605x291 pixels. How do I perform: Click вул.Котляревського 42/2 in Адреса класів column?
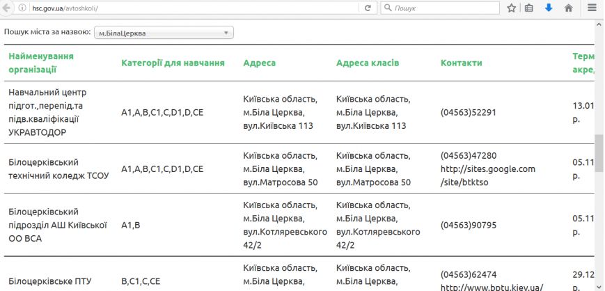pos(378,239)
